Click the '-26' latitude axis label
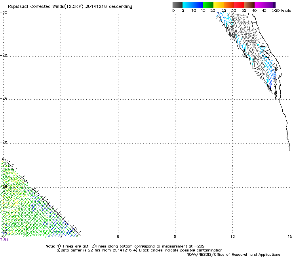 pyautogui.click(x=4, y=142)
